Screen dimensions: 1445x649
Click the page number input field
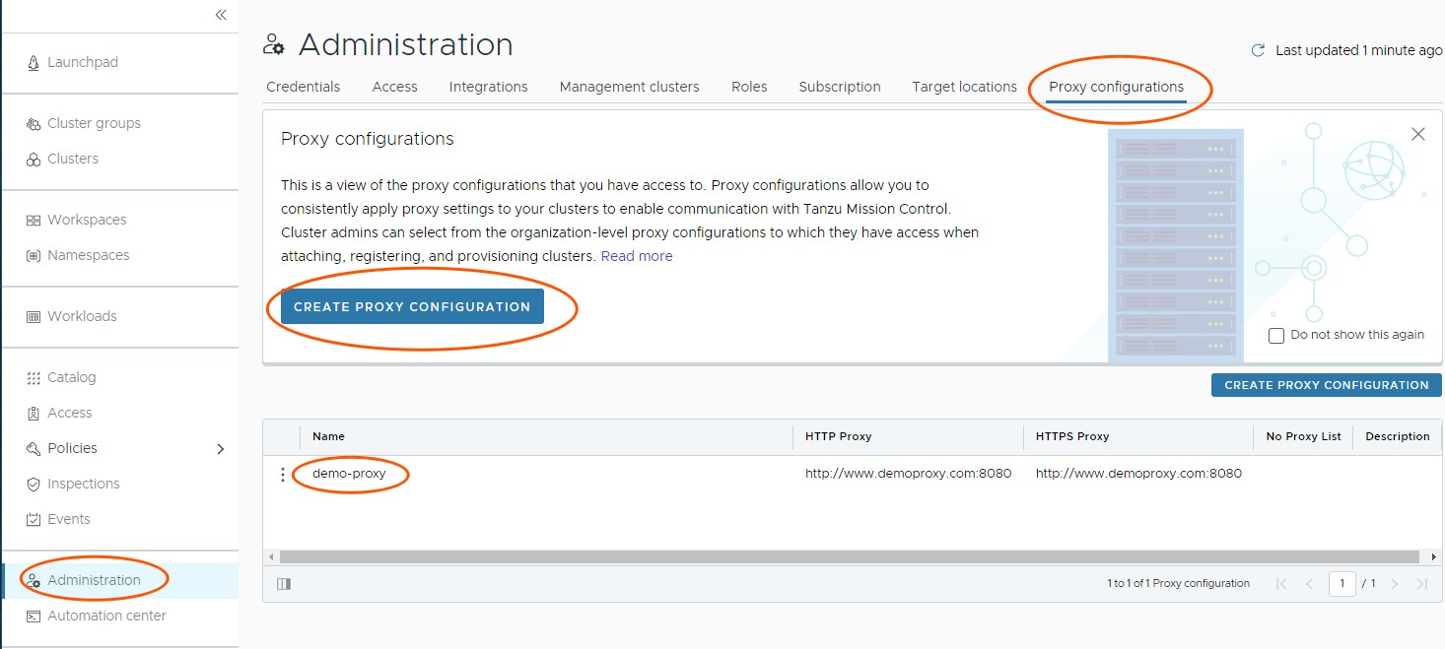coord(1342,583)
